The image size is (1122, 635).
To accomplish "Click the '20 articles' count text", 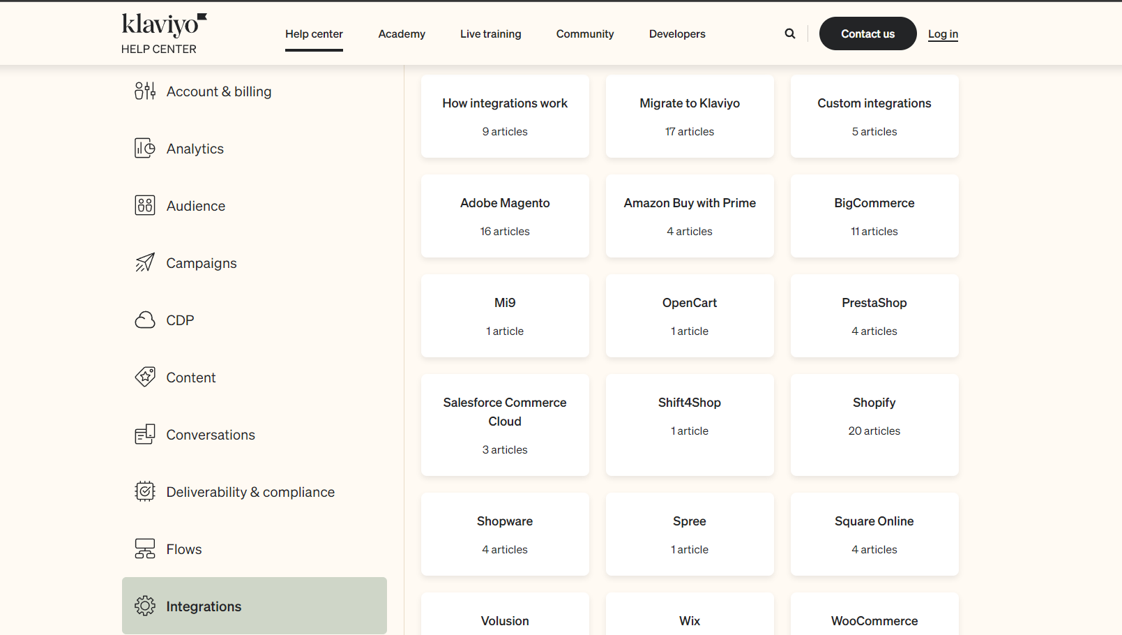I will coord(874,431).
